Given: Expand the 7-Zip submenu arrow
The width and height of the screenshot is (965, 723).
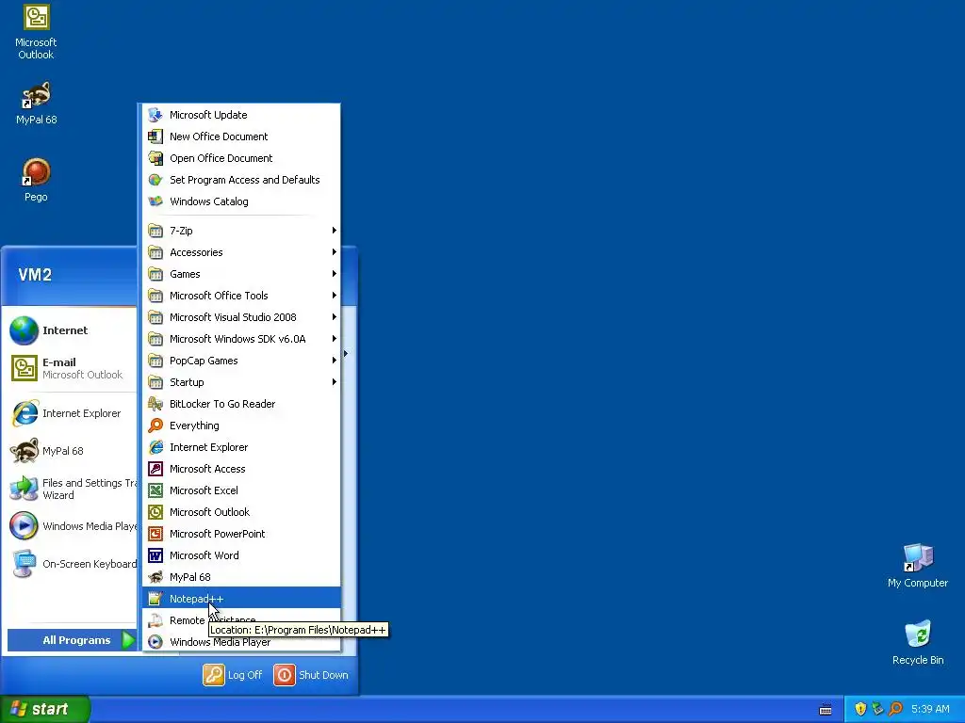Looking at the screenshot, I should click(335, 231).
